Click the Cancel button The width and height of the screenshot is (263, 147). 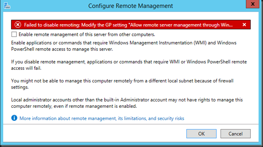click(x=236, y=134)
